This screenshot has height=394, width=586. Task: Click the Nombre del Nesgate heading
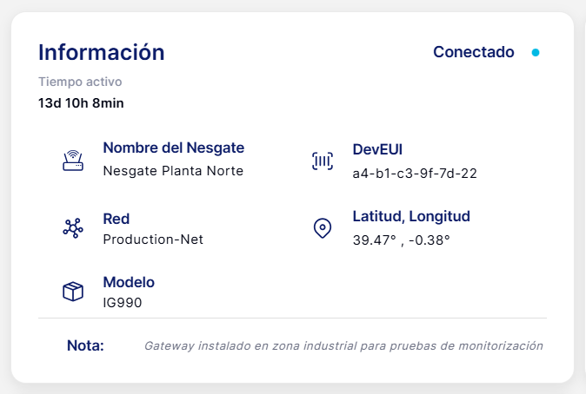pyautogui.click(x=173, y=148)
